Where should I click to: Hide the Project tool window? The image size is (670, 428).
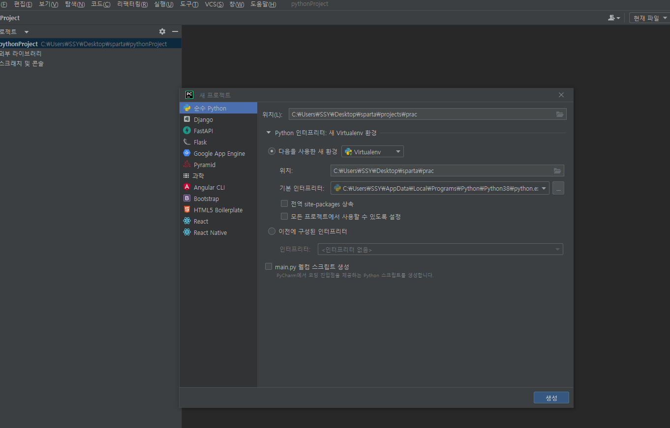175,31
